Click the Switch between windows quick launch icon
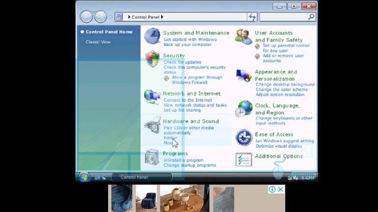Screen dimensions: 378x212 pos(103,178)
